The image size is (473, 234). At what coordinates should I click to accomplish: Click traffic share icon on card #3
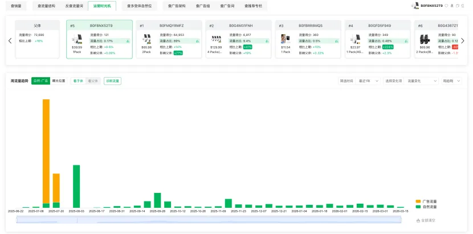click(x=336, y=41)
